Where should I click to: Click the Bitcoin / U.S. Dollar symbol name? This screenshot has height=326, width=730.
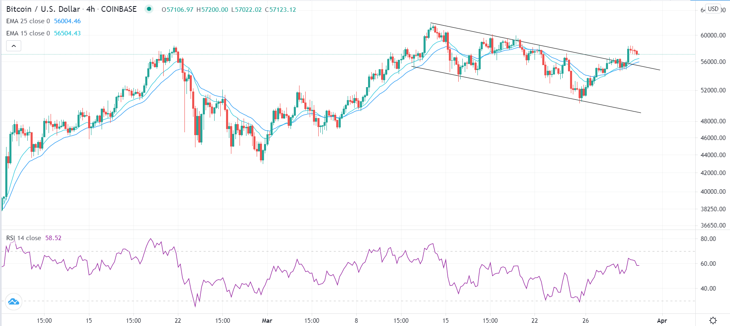click(x=43, y=9)
